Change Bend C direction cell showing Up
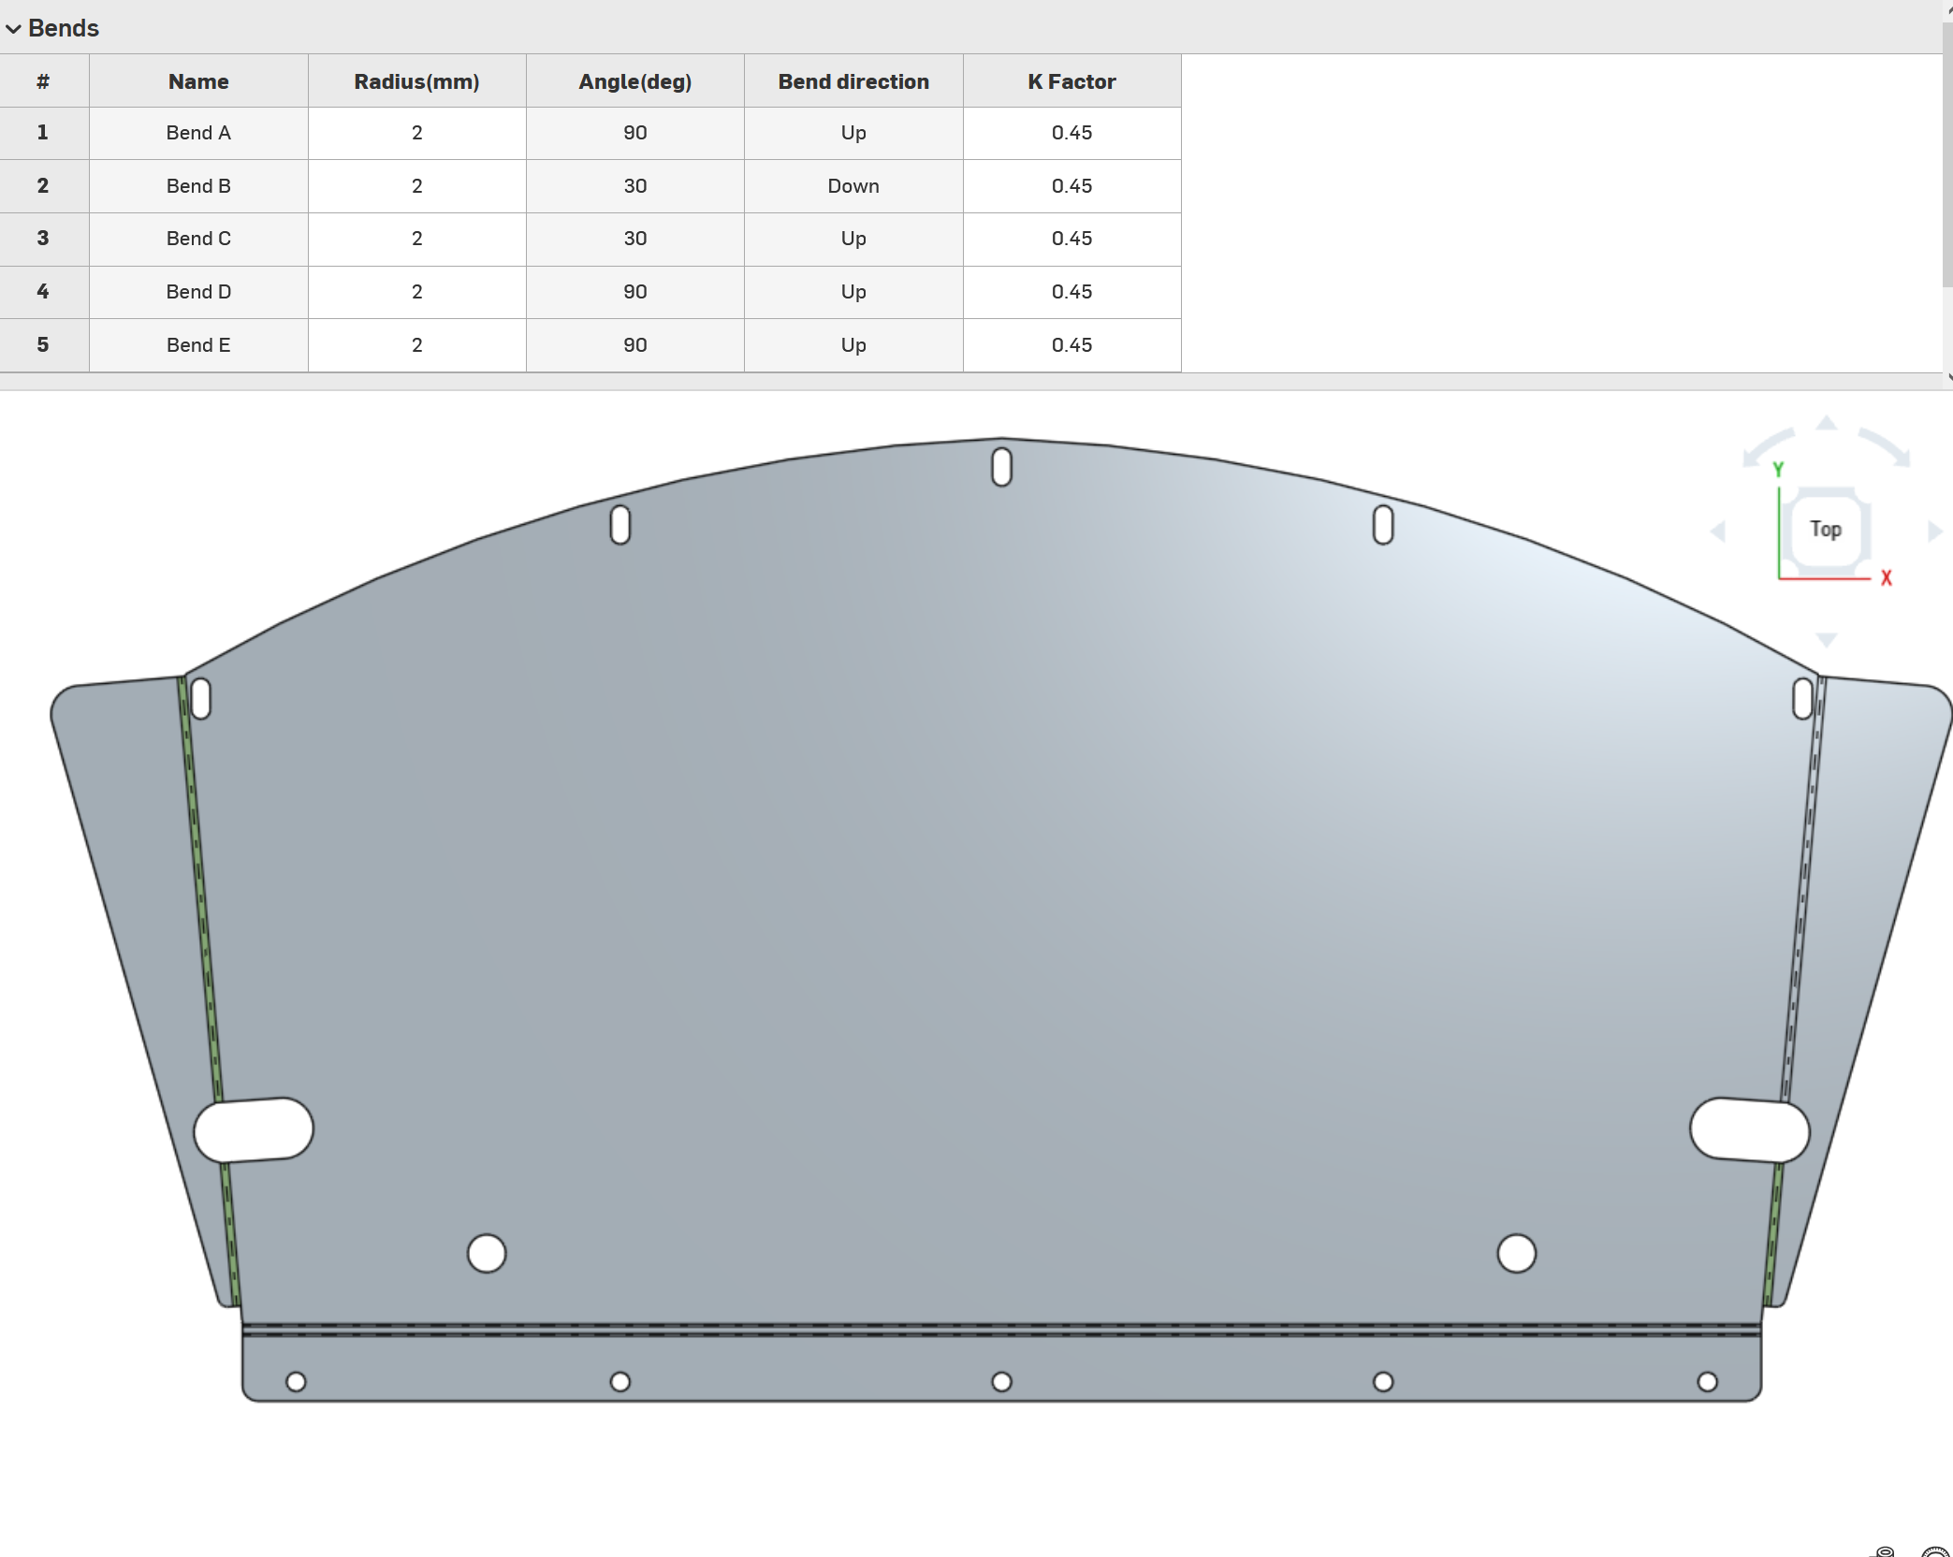Screen dimensions: 1953x1557 click(853, 239)
